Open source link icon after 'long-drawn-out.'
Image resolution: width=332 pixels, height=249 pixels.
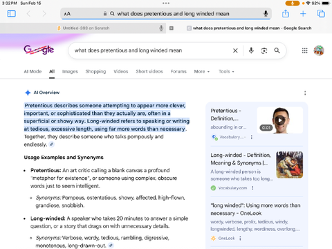pyautogui.click(x=111, y=246)
